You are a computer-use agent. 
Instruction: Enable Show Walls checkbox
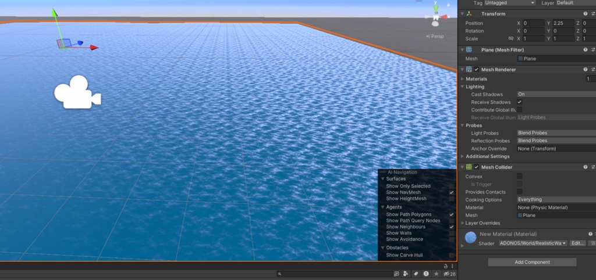(452, 234)
